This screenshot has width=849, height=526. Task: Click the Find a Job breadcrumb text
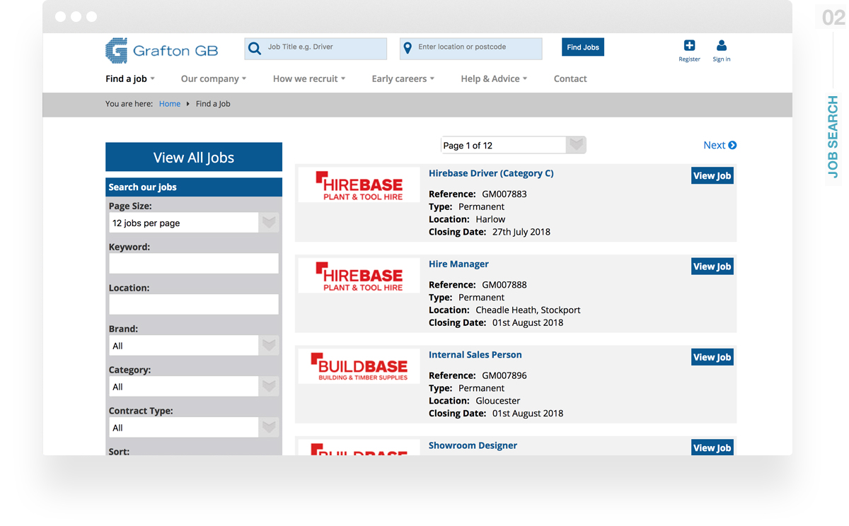(213, 104)
